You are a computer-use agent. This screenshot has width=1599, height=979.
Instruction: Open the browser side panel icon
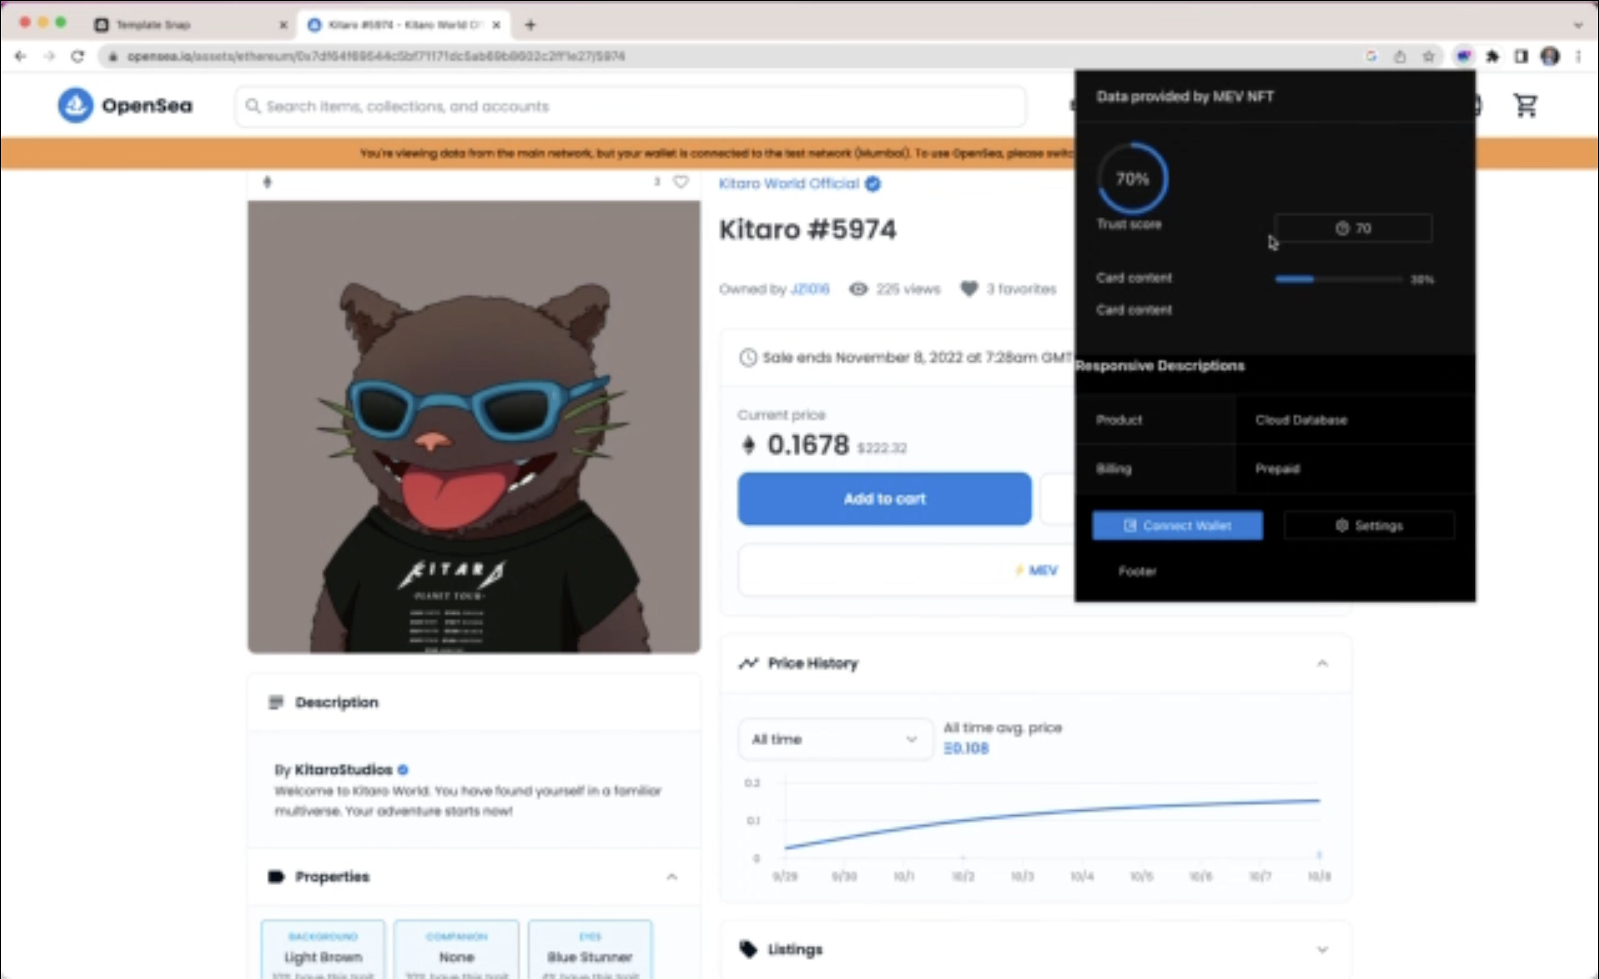click(1521, 57)
